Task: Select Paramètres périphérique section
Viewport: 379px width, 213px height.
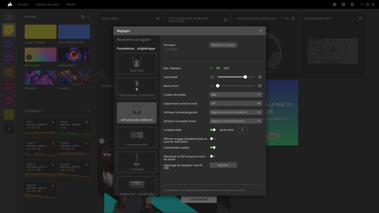Action: click(x=136, y=48)
